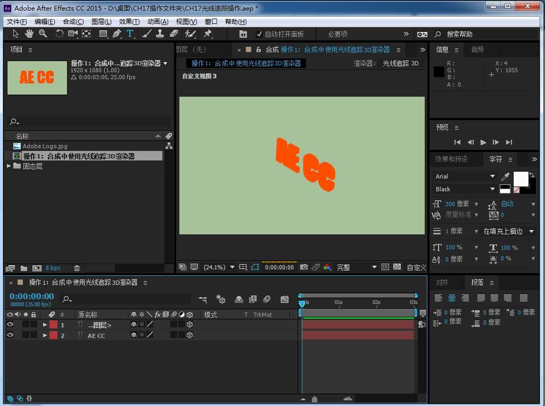This screenshot has height=406, width=545.
Task: Toggle 3D layer switch for AE CC layer
Action: 190,335
